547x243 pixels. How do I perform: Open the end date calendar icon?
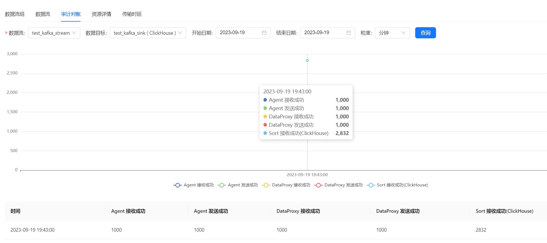[349, 33]
